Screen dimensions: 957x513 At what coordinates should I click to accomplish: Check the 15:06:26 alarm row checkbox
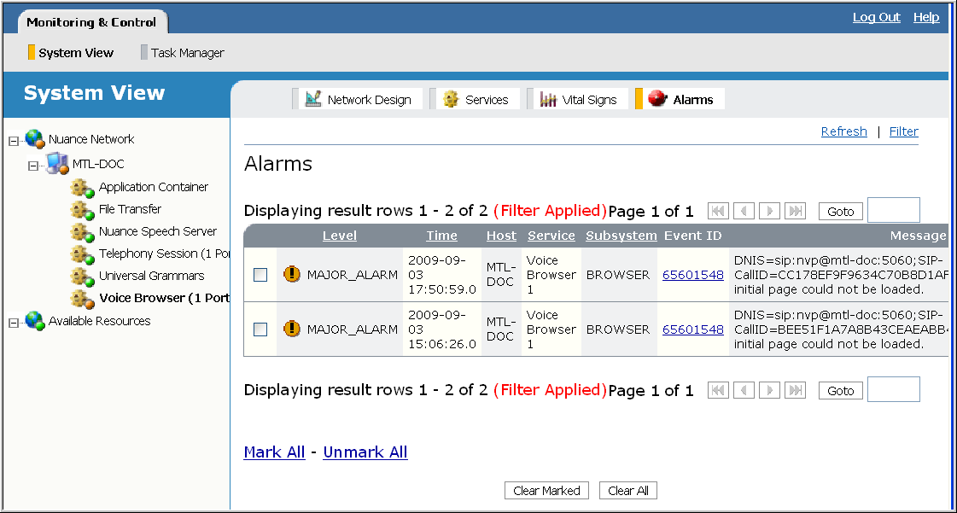260,329
